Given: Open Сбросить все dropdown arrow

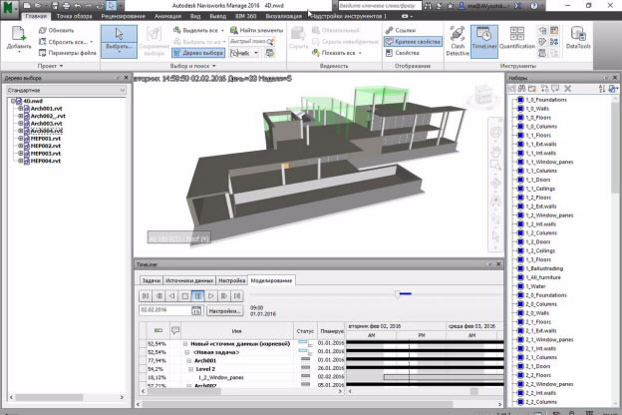Looking at the screenshot, I should [92, 42].
